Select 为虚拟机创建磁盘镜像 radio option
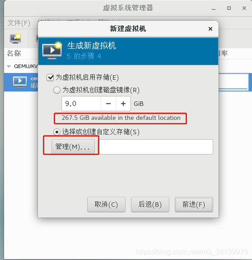This screenshot has height=260, width=252. (57, 90)
